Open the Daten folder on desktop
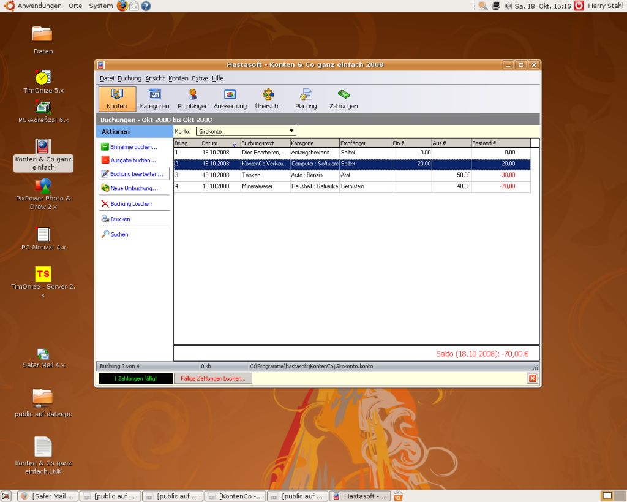Screen dimensions: 627x502 43,40
